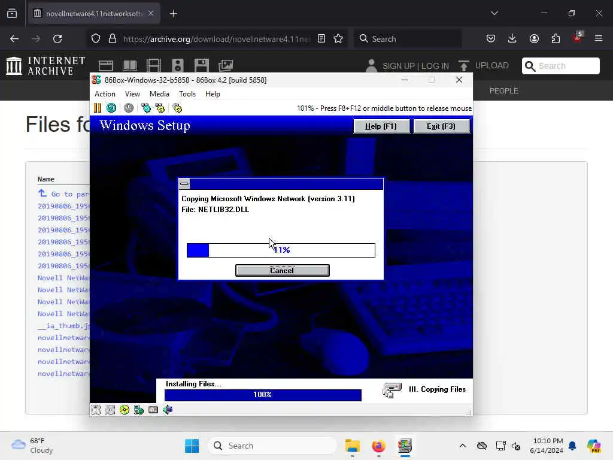
Task: Open a new Firefox tab
Action: tap(173, 14)
